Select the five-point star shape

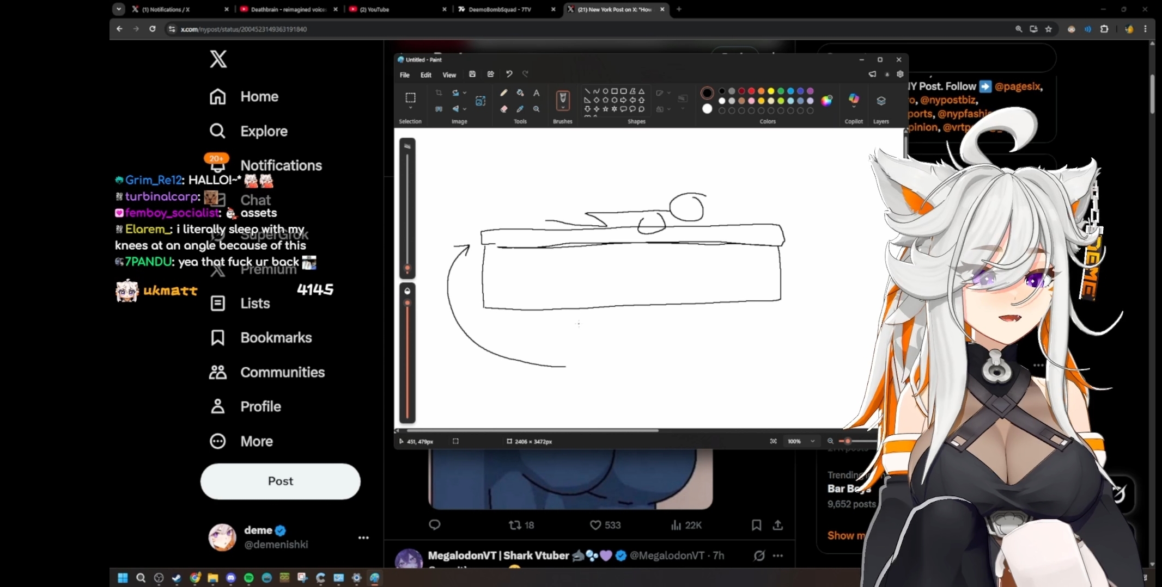605,109
